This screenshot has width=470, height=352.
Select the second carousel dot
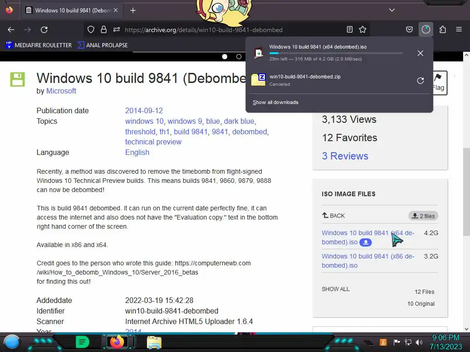click(x=239, y=56)
